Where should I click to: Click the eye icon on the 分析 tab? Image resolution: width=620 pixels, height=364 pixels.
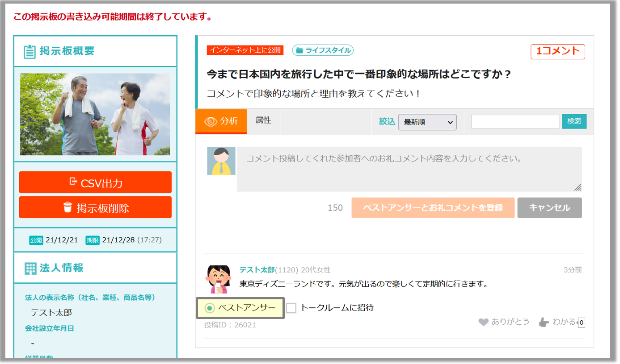211,121
